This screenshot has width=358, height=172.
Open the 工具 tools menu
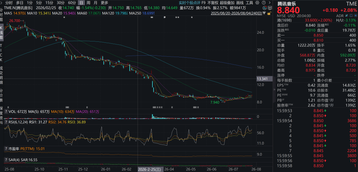coord(249,3)
